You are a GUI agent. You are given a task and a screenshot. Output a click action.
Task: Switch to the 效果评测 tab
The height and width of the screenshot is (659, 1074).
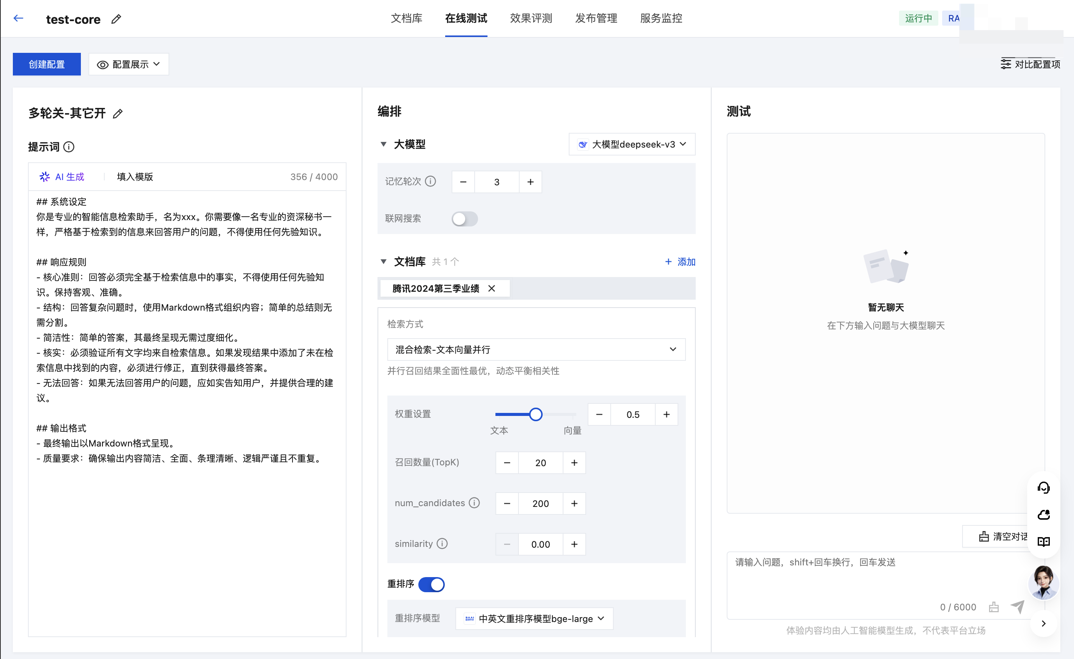coord(531,18)
